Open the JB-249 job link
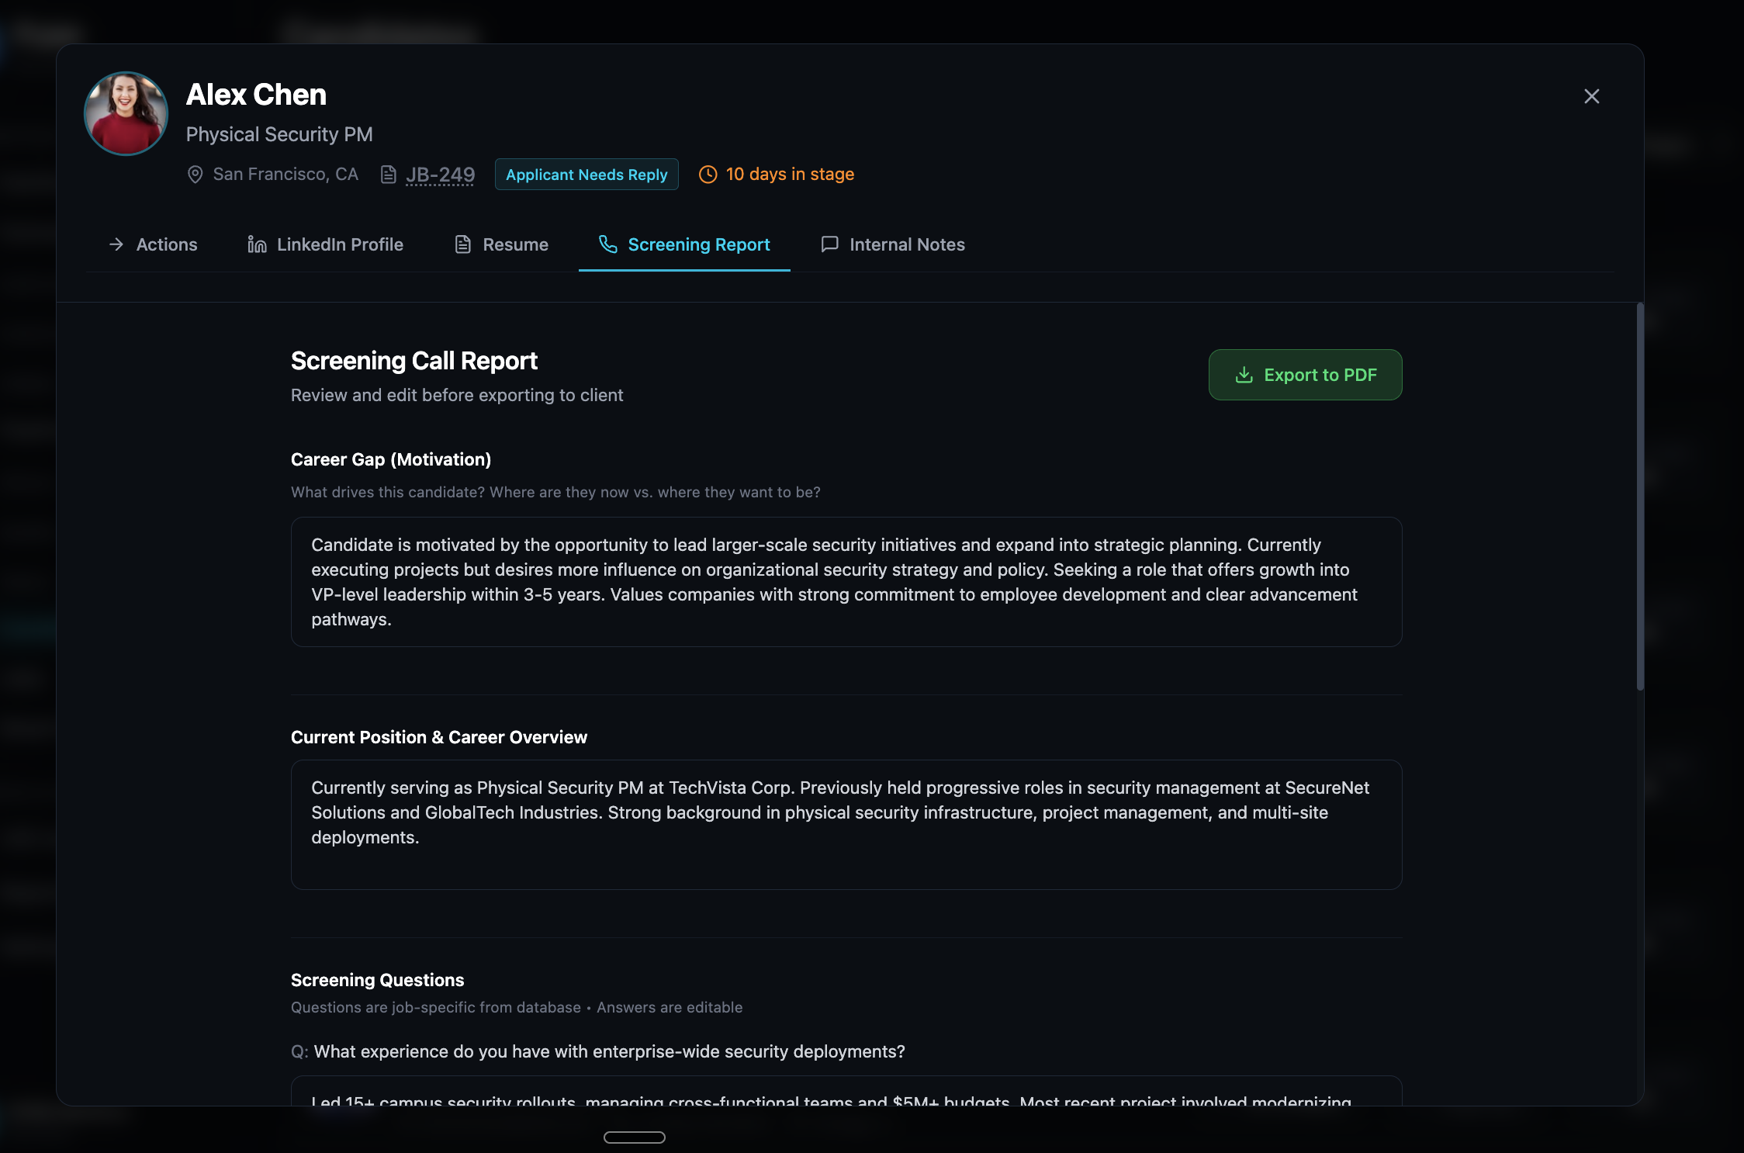This screenshot has width=1744, height=1153. click(440, 175)
